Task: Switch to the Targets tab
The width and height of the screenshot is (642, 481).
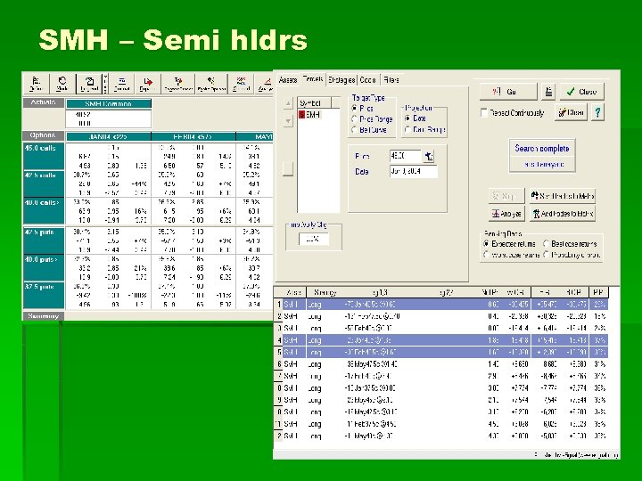Action: (x=313, y=79)
